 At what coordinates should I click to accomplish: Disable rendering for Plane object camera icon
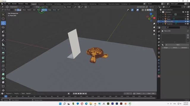(188, 19)
